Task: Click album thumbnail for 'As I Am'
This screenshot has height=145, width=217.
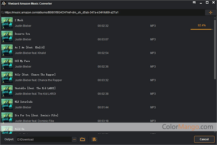Action: click(7, 50)
